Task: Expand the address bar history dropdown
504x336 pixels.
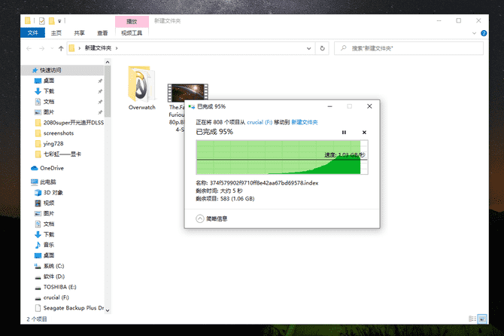Action: tap(308, 48)
